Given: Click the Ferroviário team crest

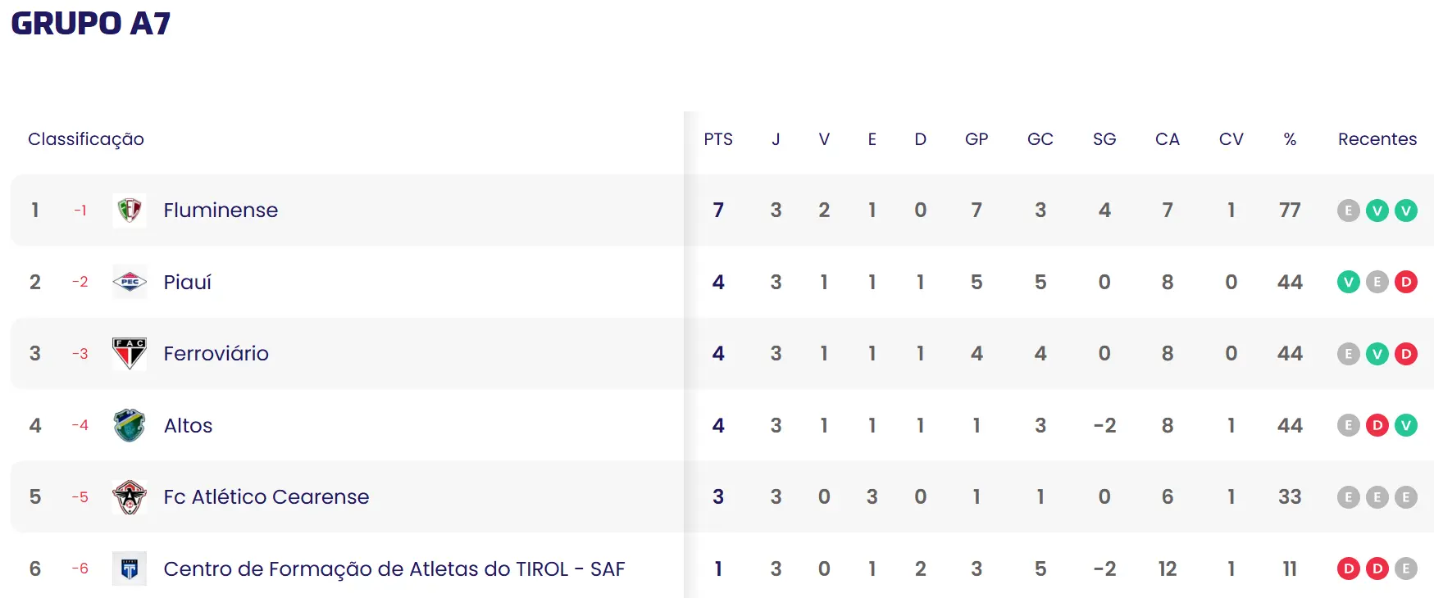Looking at the screenshot, I should coord(130,354).
